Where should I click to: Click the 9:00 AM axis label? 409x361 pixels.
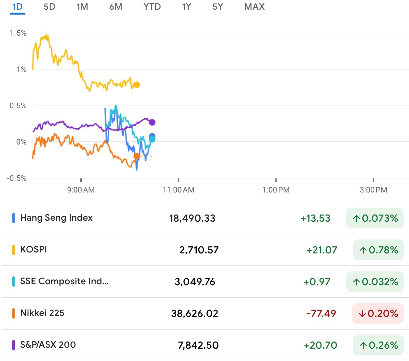81,190
